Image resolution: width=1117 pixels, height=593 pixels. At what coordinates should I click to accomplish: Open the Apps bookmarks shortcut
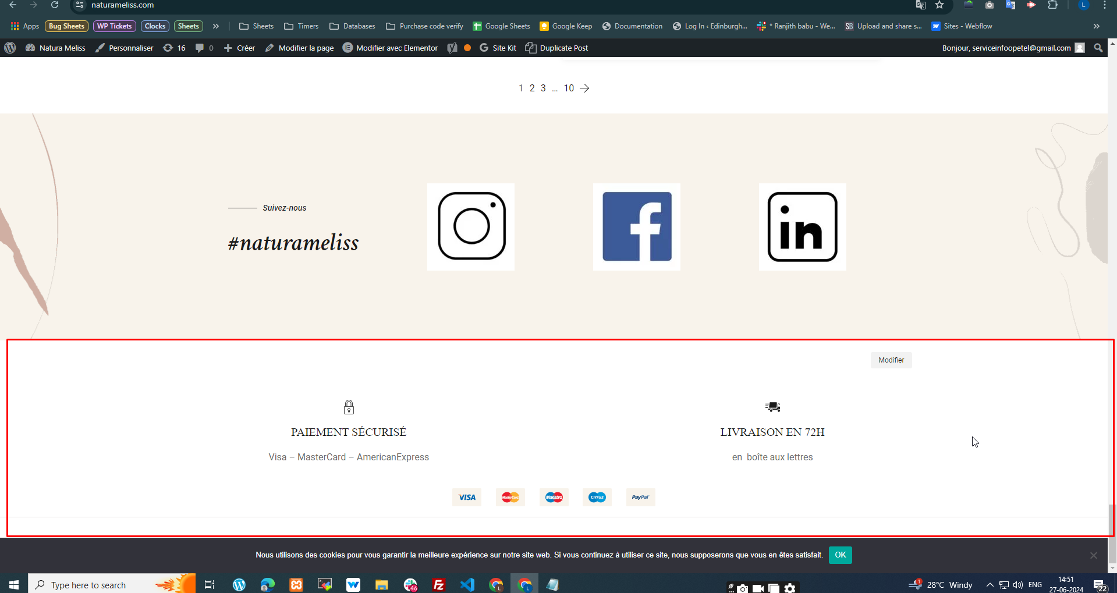tap(25, 26)
